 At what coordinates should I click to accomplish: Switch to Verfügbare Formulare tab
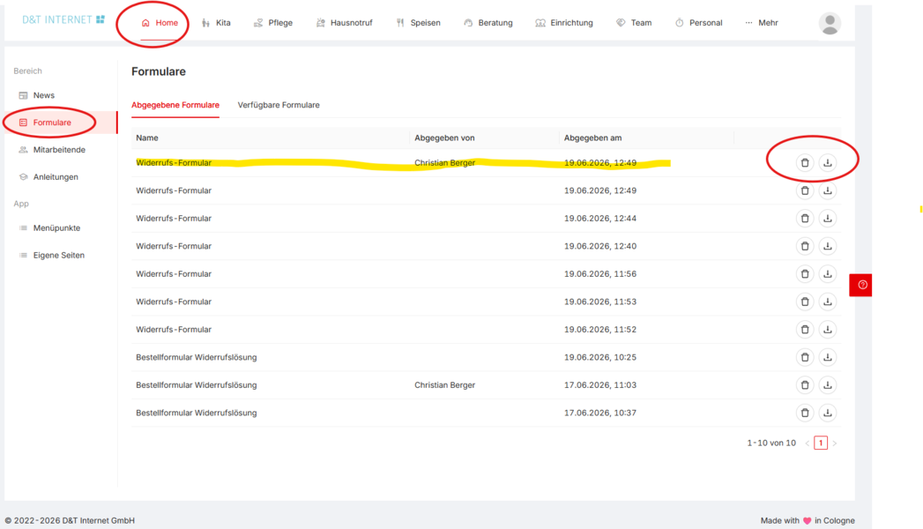coord(279,105)
